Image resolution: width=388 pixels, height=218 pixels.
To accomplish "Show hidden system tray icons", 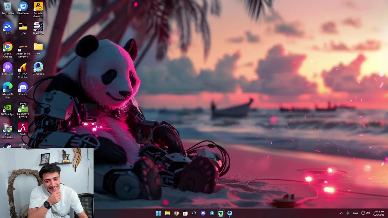I will pos(341,213).
